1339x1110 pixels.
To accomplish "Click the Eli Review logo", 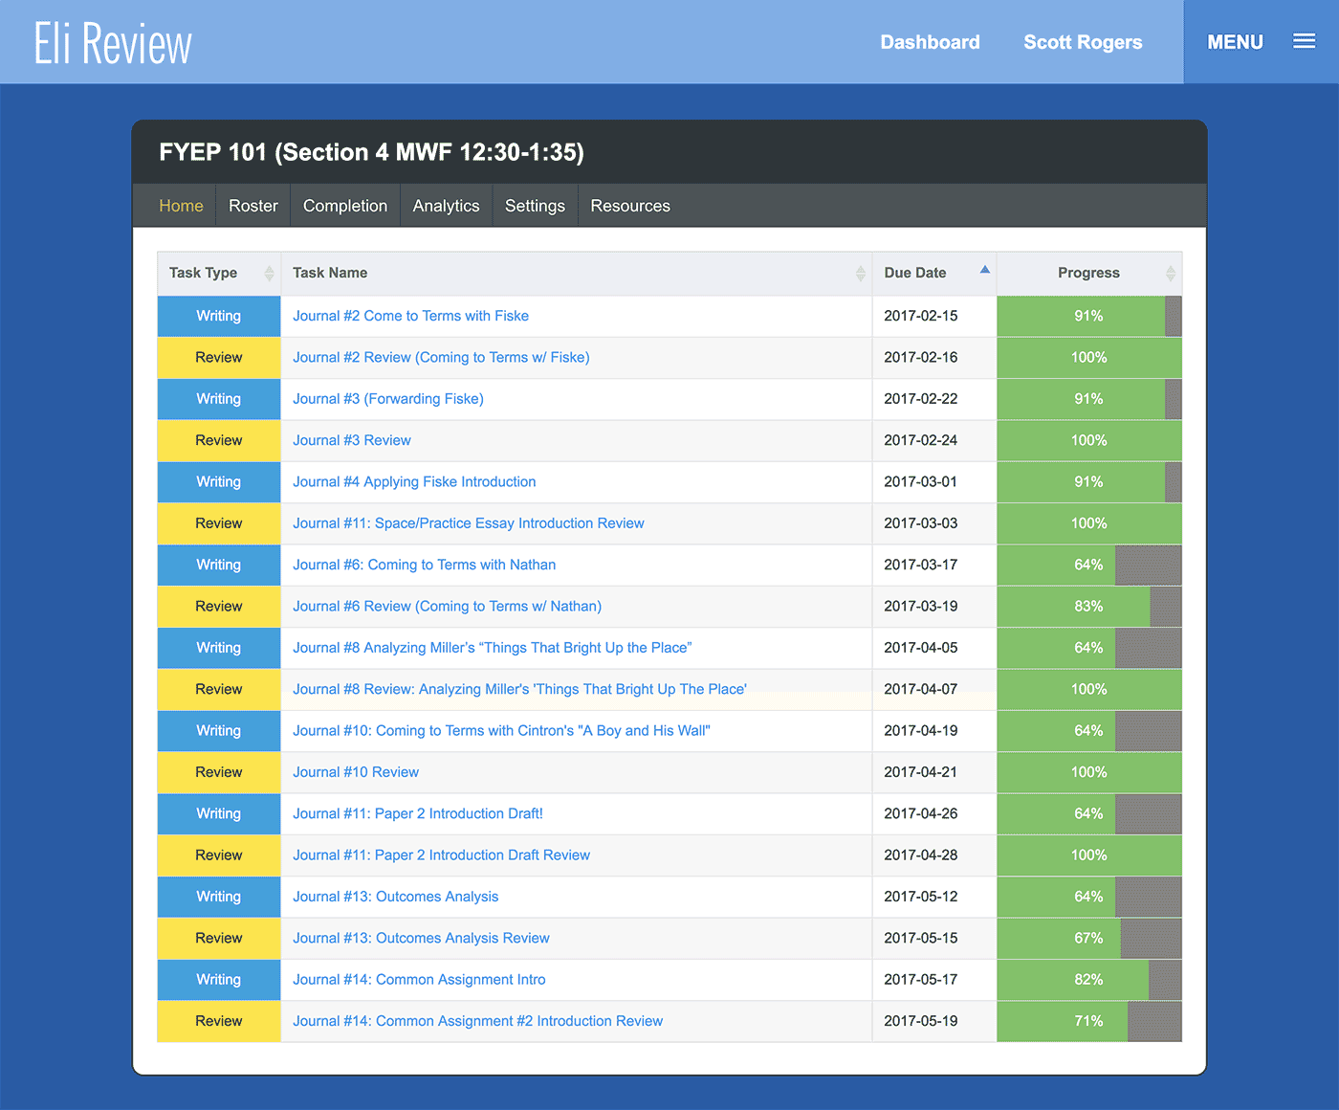I will tap(113, 43).
